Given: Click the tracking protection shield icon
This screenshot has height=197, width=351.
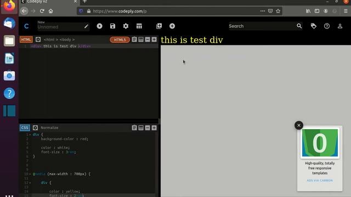Looking at the screenshot, I should [x=81, y=11].
